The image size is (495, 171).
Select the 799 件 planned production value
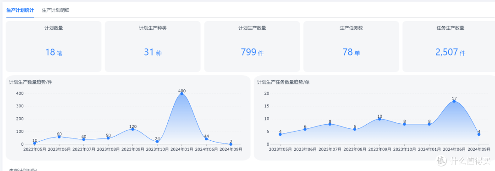coord(252,52)
